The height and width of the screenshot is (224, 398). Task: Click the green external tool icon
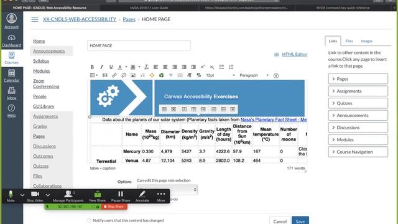pos(161,75)
